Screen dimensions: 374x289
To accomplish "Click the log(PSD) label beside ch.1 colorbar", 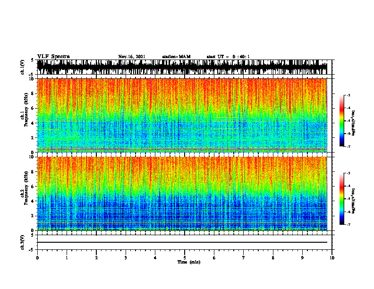I will (x=353, y=123).
